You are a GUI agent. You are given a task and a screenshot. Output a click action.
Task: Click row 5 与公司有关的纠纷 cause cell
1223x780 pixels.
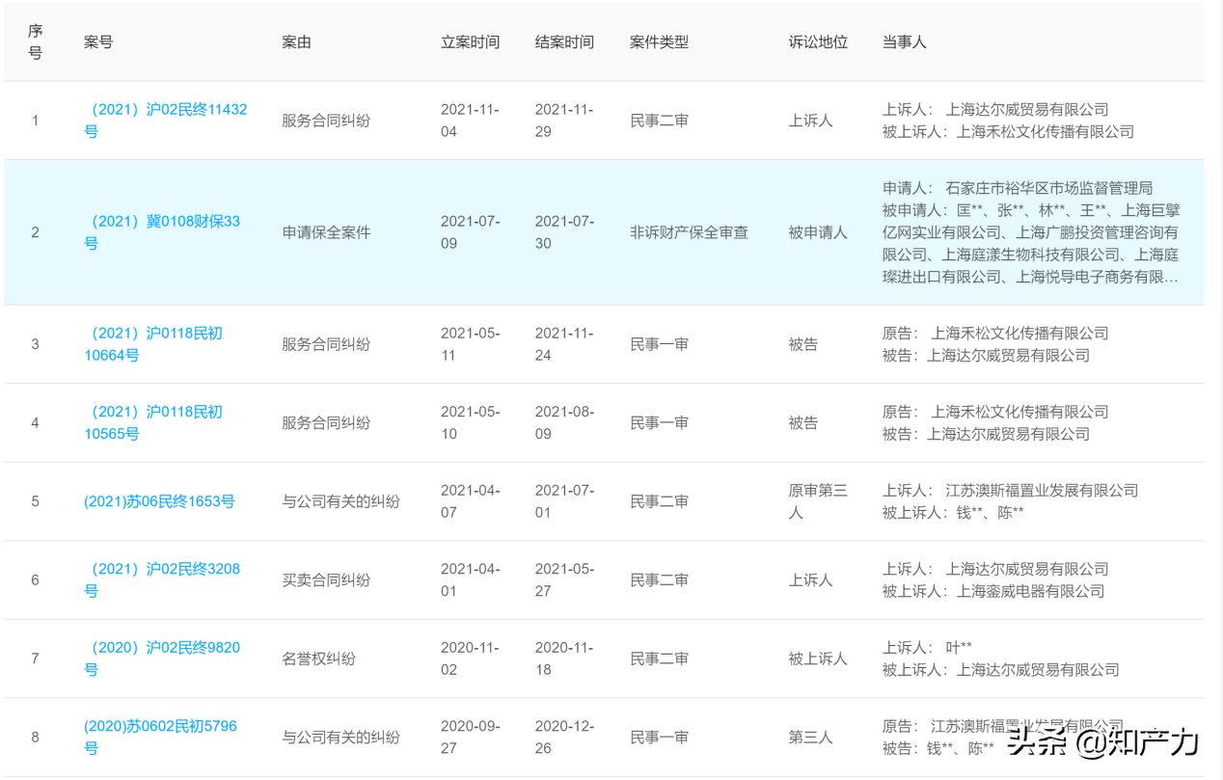[340, 501]
